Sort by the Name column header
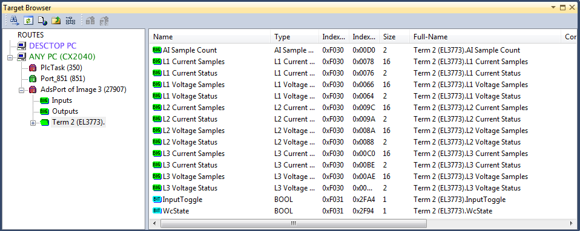Screen dimensions: 580x231 tap(210, 37)
